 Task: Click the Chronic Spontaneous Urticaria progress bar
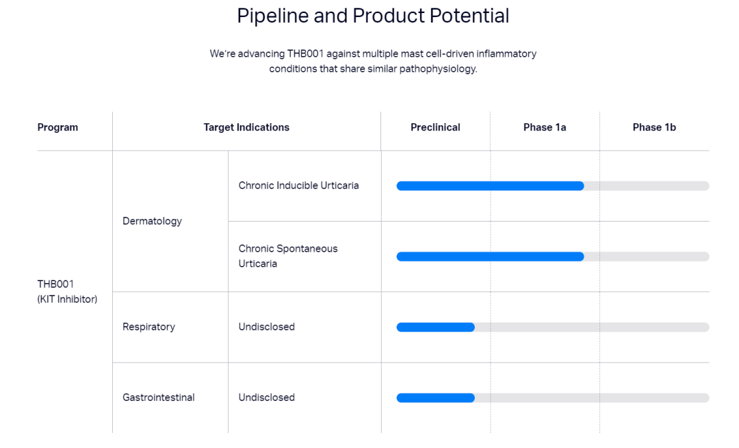pos(552,256)
